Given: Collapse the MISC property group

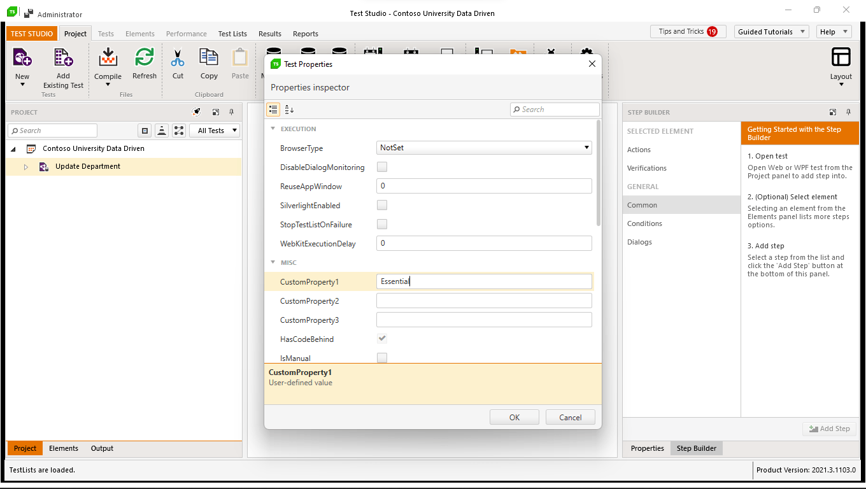Looking at the screenshot, I should (x=273, y=262).
